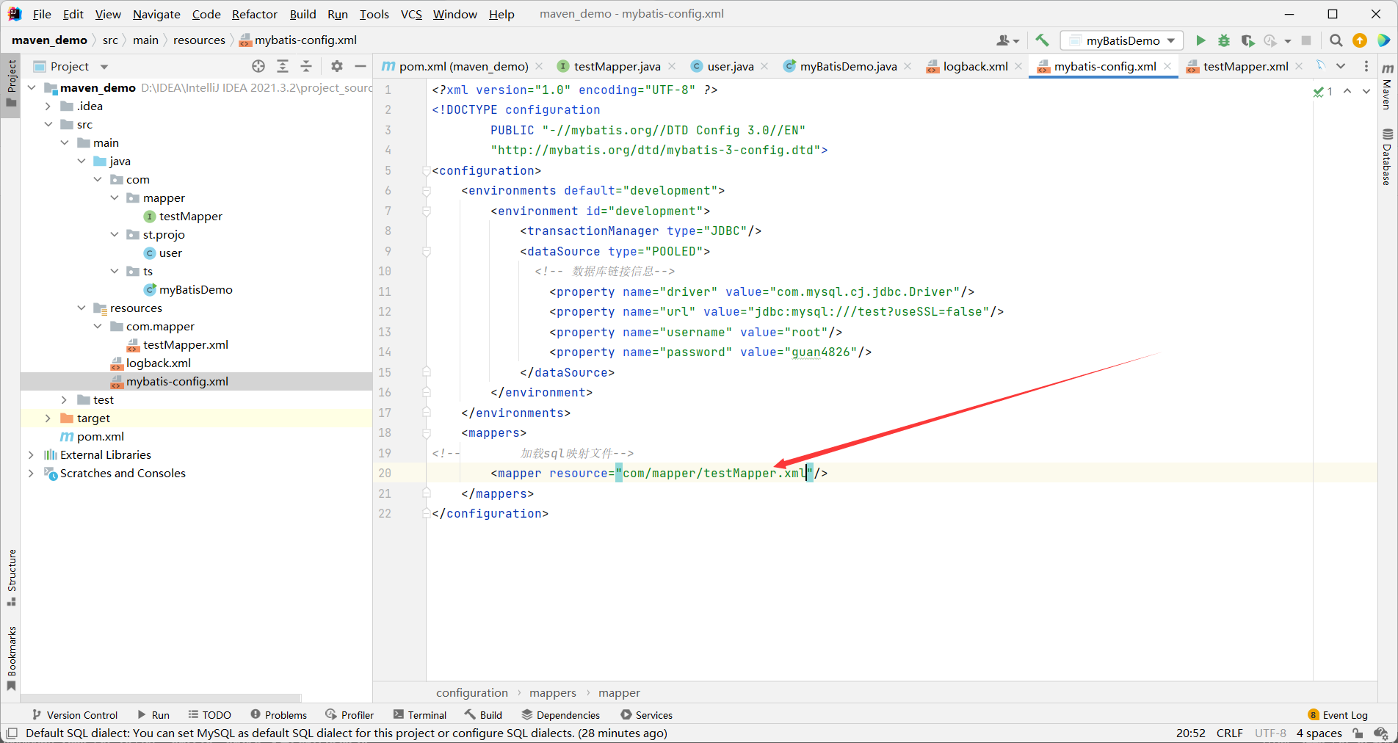Expand Scratches and Consoles node
Screen dimensions: 1398x743
pyautogui.click(x=32, y=473)
